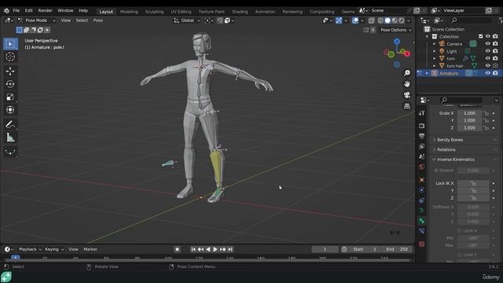The height and width of the screenshot is (283, 503).
Task: Select the Annotate tool
Action: [10, 124]
